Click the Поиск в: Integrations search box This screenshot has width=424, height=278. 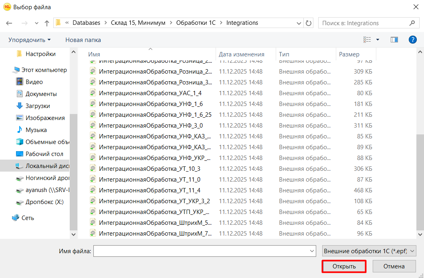pyautogui.click(x=368, y=23)
